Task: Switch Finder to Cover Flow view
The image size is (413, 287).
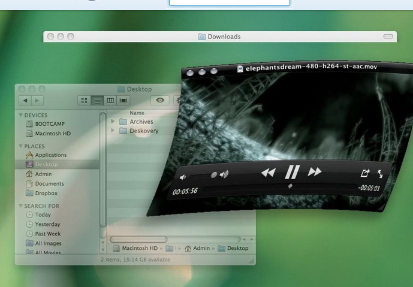Action: click(123, 101)
